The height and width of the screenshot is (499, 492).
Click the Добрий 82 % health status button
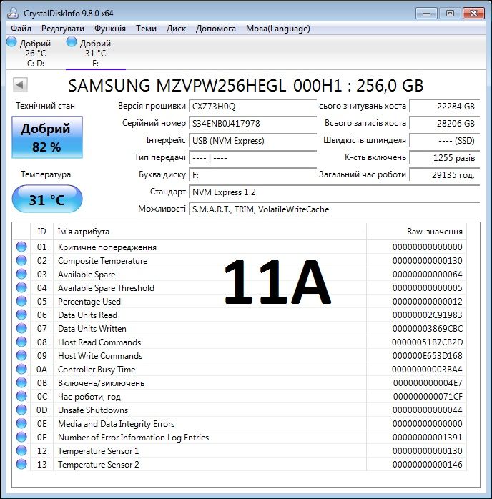point(47,137)
